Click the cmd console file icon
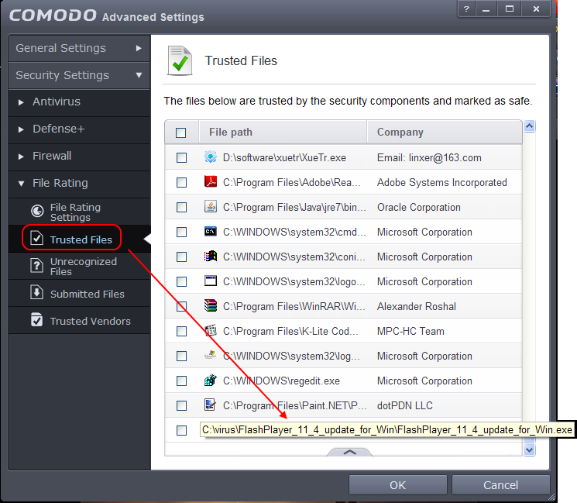577x503 pixels. click(211, 231)
